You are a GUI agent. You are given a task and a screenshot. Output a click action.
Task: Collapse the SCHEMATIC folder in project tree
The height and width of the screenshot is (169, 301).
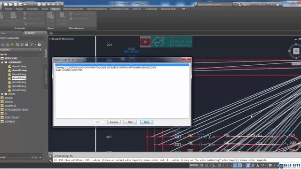point(2,62)
